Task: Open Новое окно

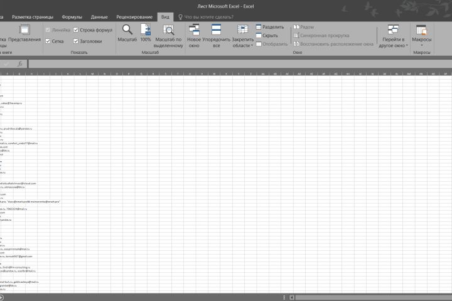Action: click(x=194, y=36)
